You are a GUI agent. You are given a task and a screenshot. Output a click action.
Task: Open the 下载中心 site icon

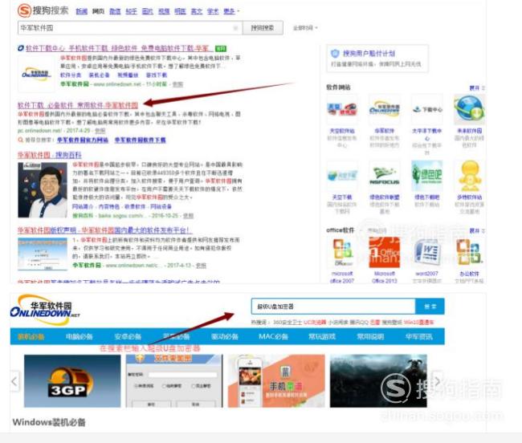[427, 109]
